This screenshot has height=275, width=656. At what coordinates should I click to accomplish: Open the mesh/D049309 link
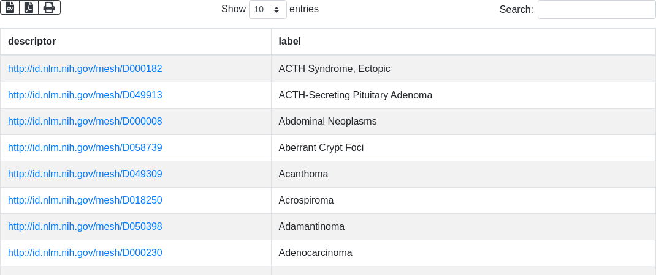[x=85, y=174]
